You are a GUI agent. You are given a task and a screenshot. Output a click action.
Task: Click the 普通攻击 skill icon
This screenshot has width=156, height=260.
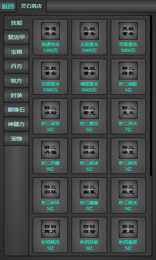point(50,31)
